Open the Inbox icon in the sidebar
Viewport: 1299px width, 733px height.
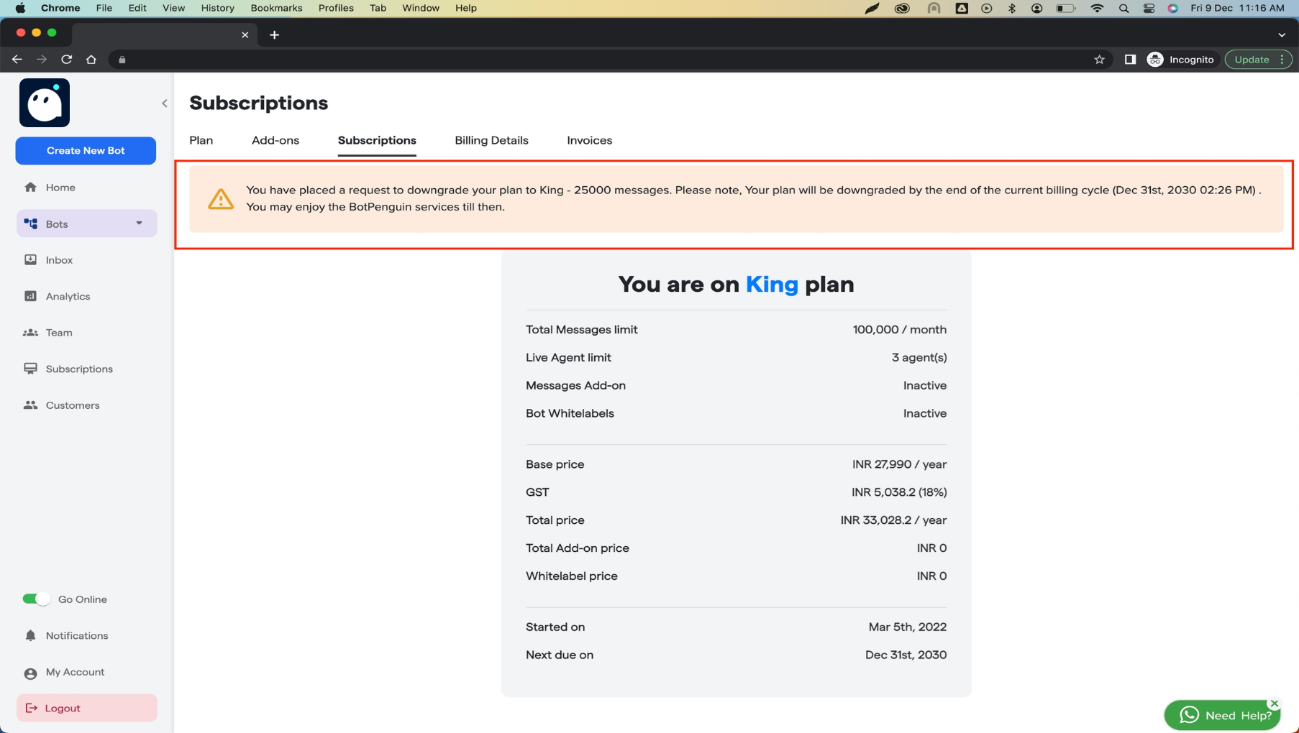click(30, 259)
